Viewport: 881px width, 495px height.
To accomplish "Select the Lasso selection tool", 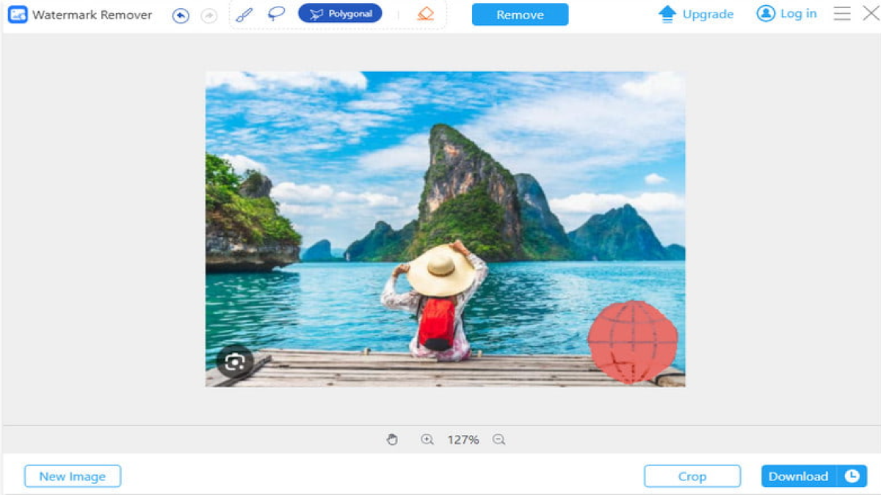I will pyautogui.click(x=276, y=14).
